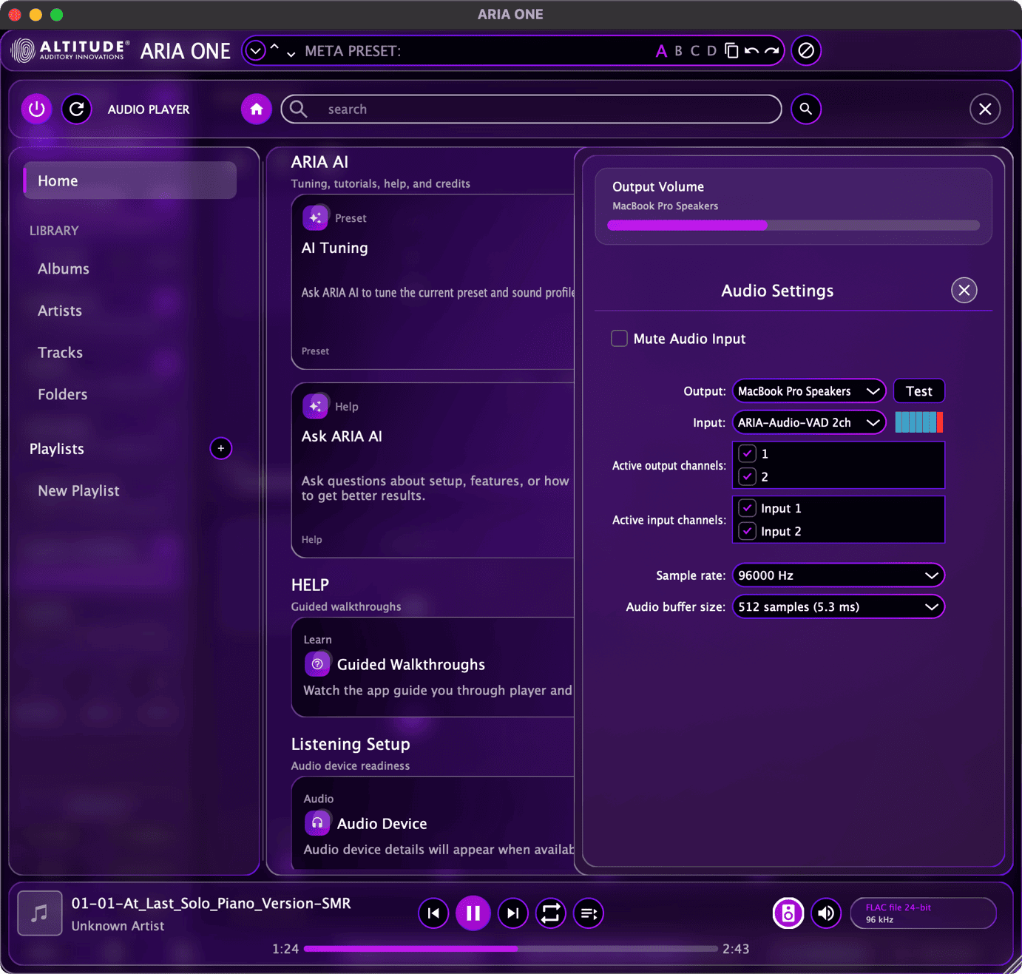1022x974 pixels.
Task: Click the Unknown Artist label
Action: pyautogui.click(x=118, y=926)
